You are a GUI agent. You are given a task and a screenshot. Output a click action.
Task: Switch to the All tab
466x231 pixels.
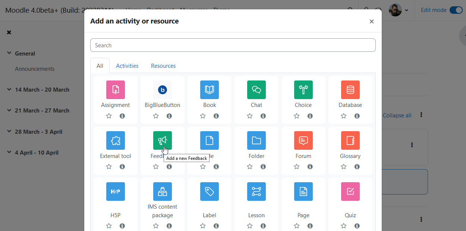point(100,66)
